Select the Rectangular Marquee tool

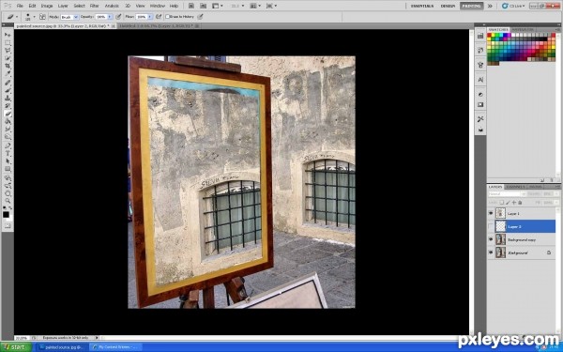point(8,43)
